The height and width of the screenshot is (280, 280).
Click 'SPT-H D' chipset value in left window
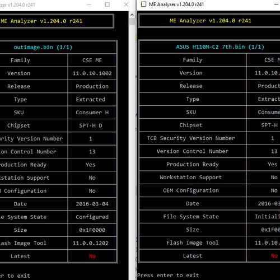(x=91, y=125)
